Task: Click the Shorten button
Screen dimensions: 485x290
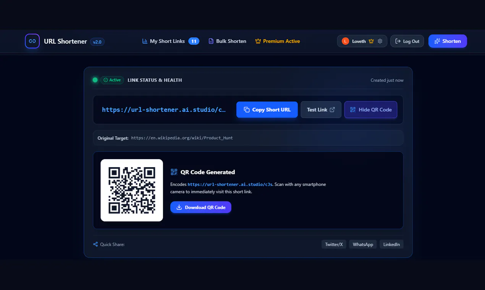Action: coord(448,41)
